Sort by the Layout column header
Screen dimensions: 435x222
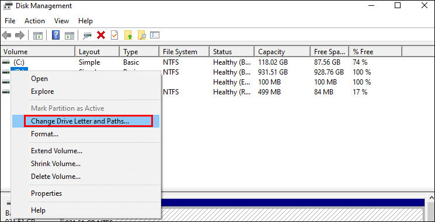[98, 52]
